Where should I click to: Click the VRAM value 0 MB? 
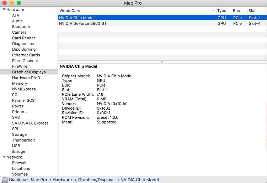[x=101, y=99]
